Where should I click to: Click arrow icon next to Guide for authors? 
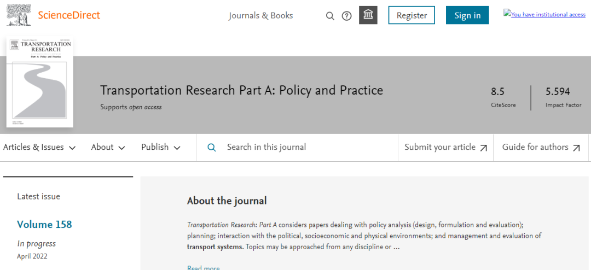click(577, 148)
